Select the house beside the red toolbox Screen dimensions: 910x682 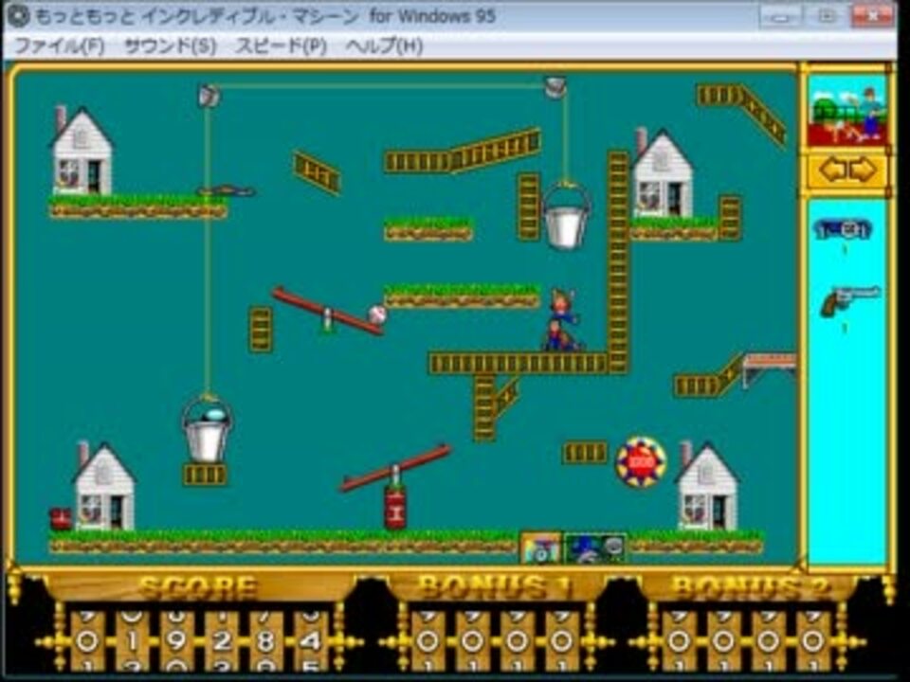tap(104, 486)
